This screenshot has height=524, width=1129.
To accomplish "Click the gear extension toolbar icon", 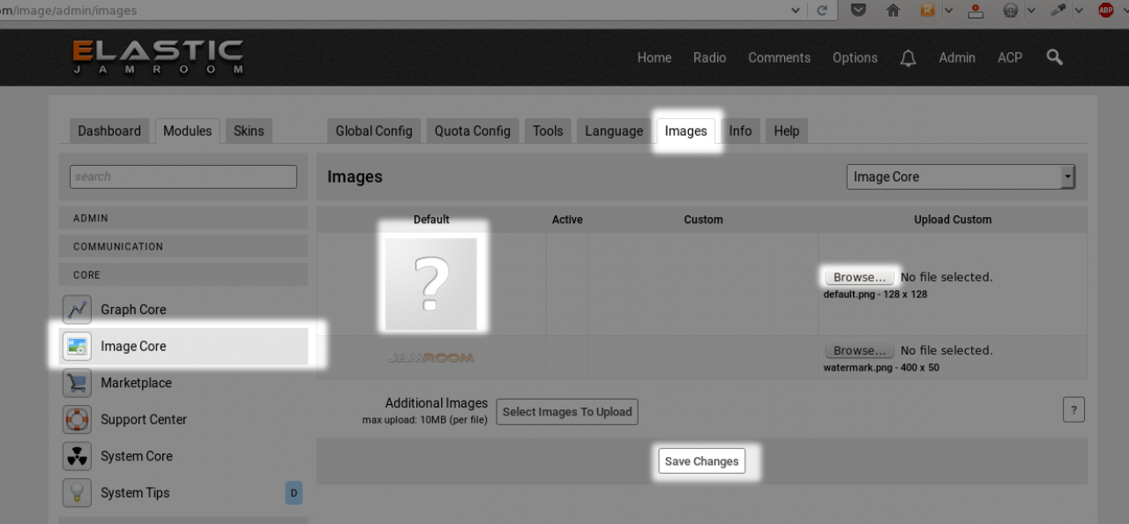I will pos(1011,11).
